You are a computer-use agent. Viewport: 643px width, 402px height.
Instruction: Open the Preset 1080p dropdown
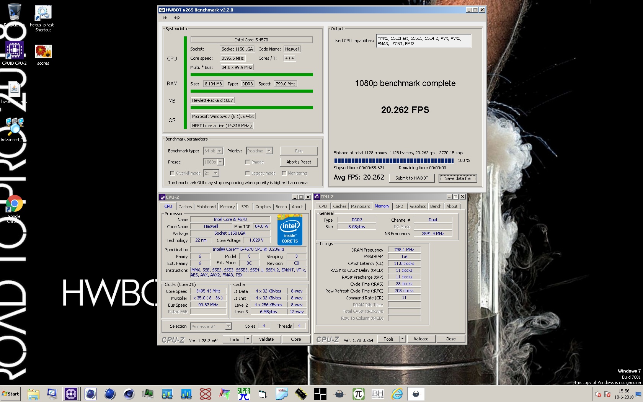coord(214,162)
